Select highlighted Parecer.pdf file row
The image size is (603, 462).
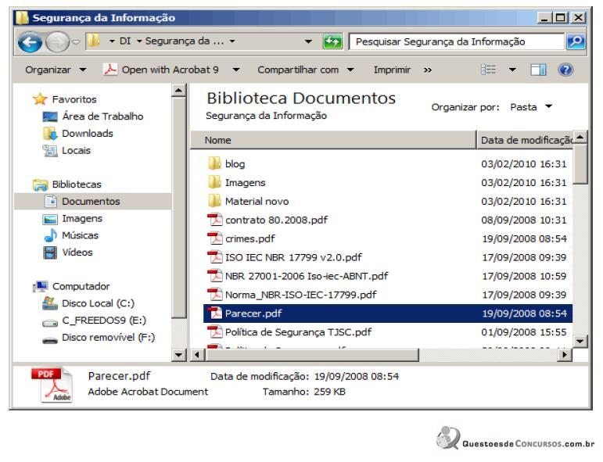pos(388,313)
